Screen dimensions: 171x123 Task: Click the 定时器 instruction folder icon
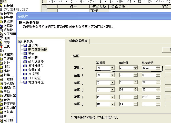click(1, 120)
